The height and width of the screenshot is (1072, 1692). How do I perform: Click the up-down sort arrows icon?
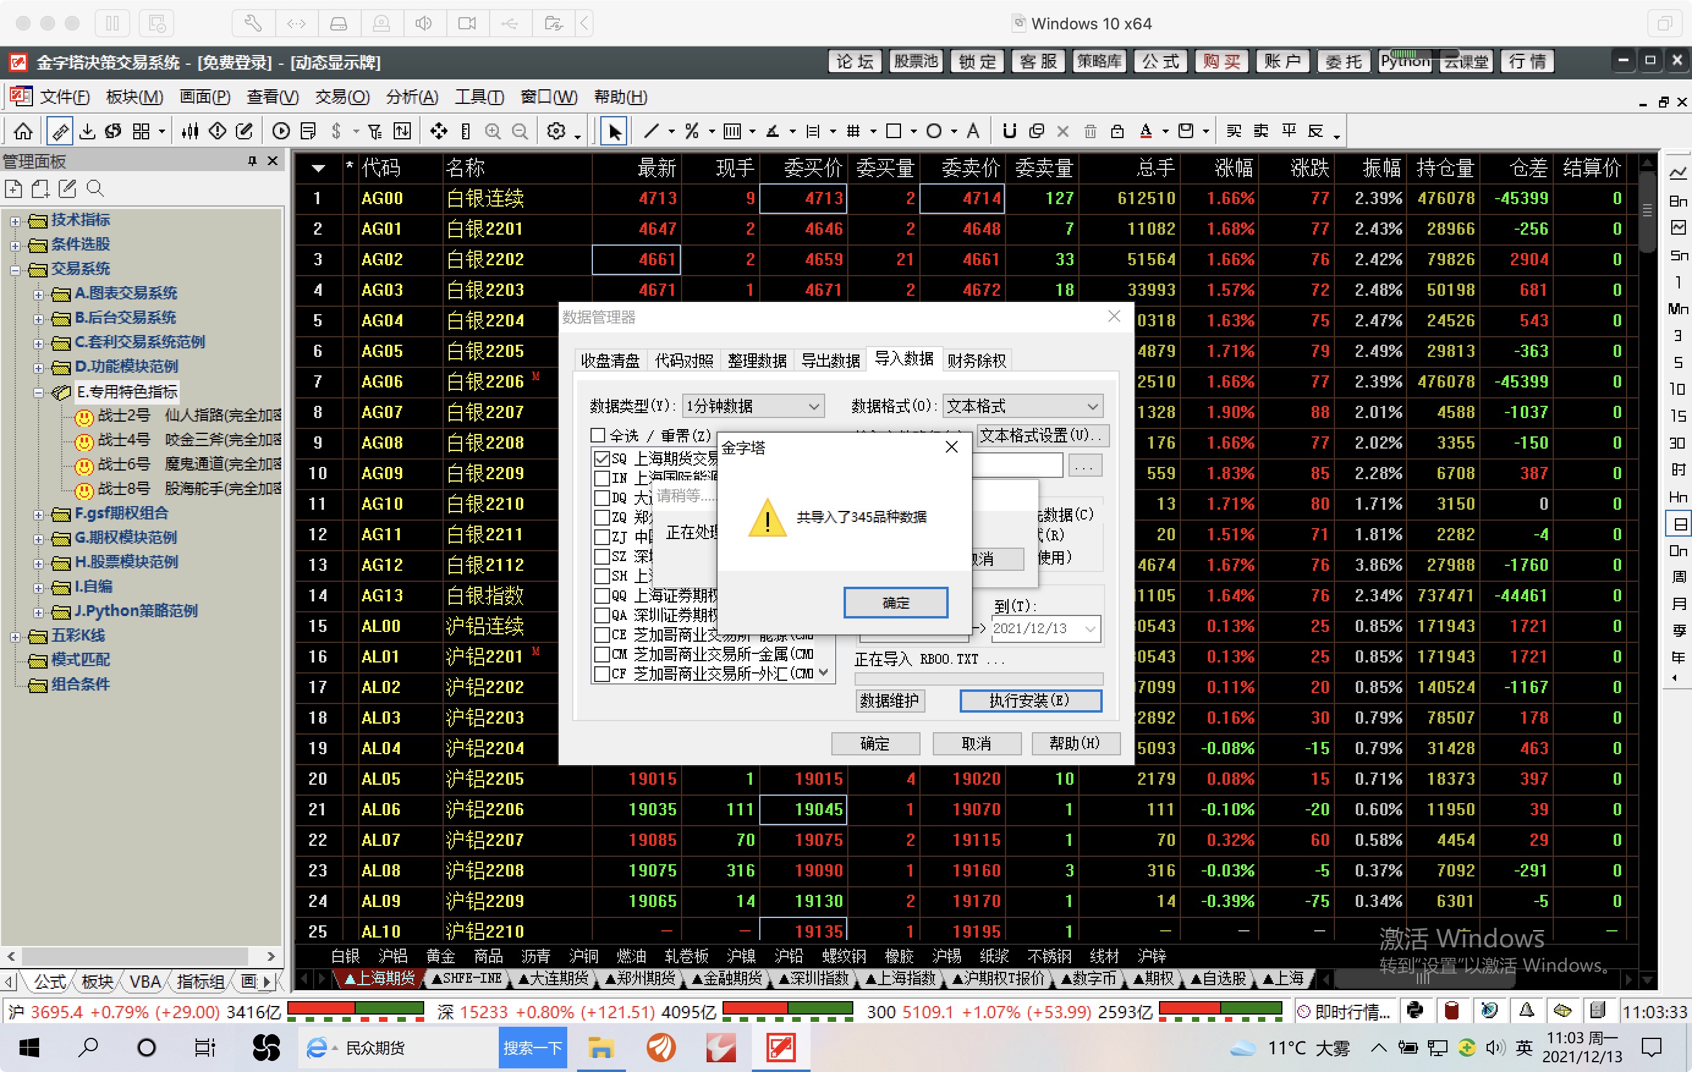403,131
